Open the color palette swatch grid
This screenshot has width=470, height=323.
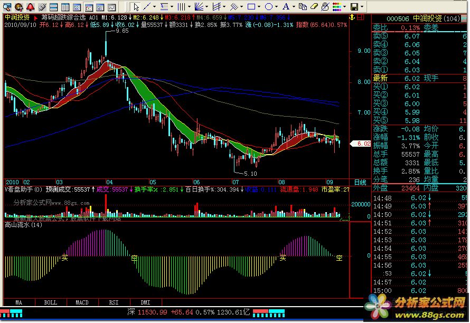click(337, 6)
